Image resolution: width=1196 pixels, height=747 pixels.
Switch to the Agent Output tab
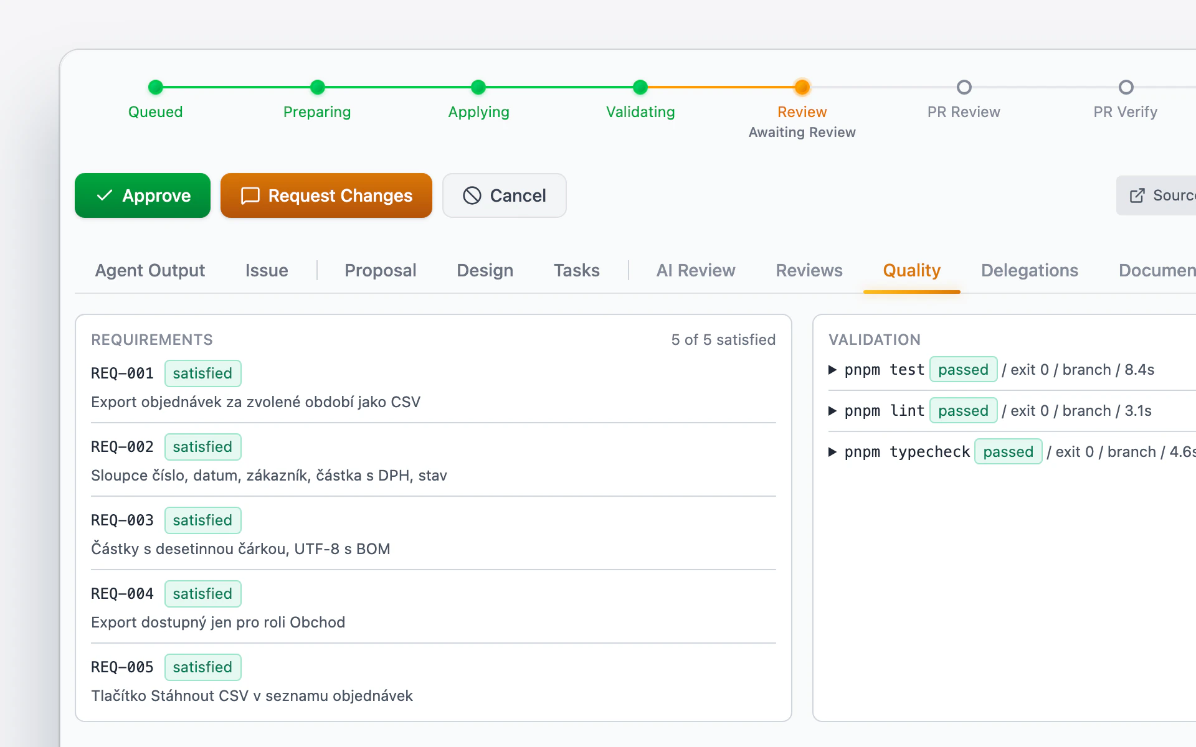pyautogui.click(x=149, y=270)
